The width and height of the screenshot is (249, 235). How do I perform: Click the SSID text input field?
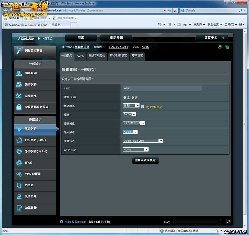coord(162,89)
